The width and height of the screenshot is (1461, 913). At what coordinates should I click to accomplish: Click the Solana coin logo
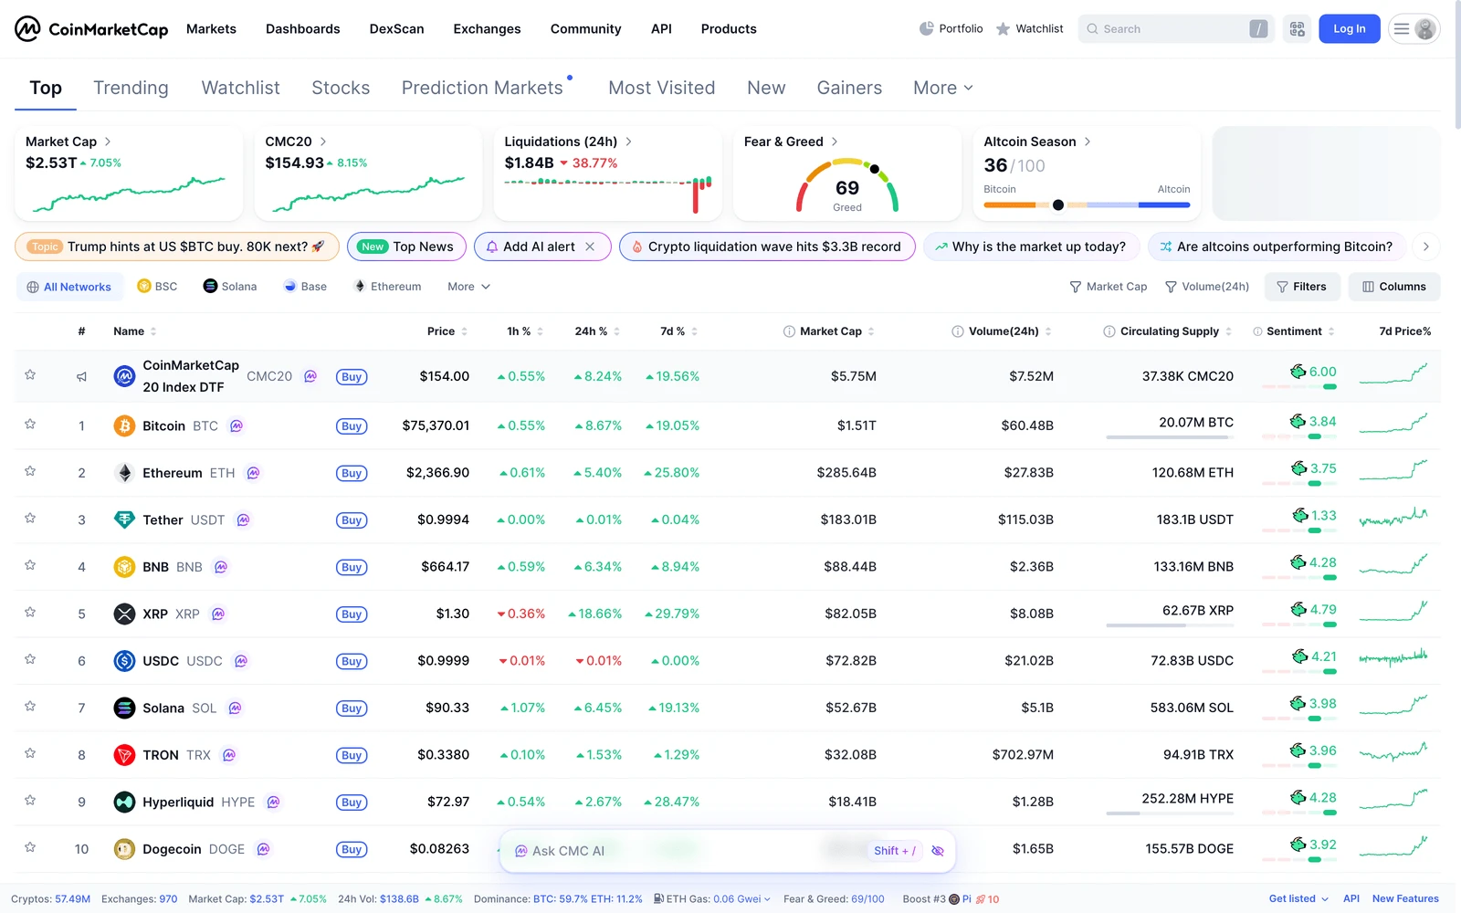click(x=124, y=708)
